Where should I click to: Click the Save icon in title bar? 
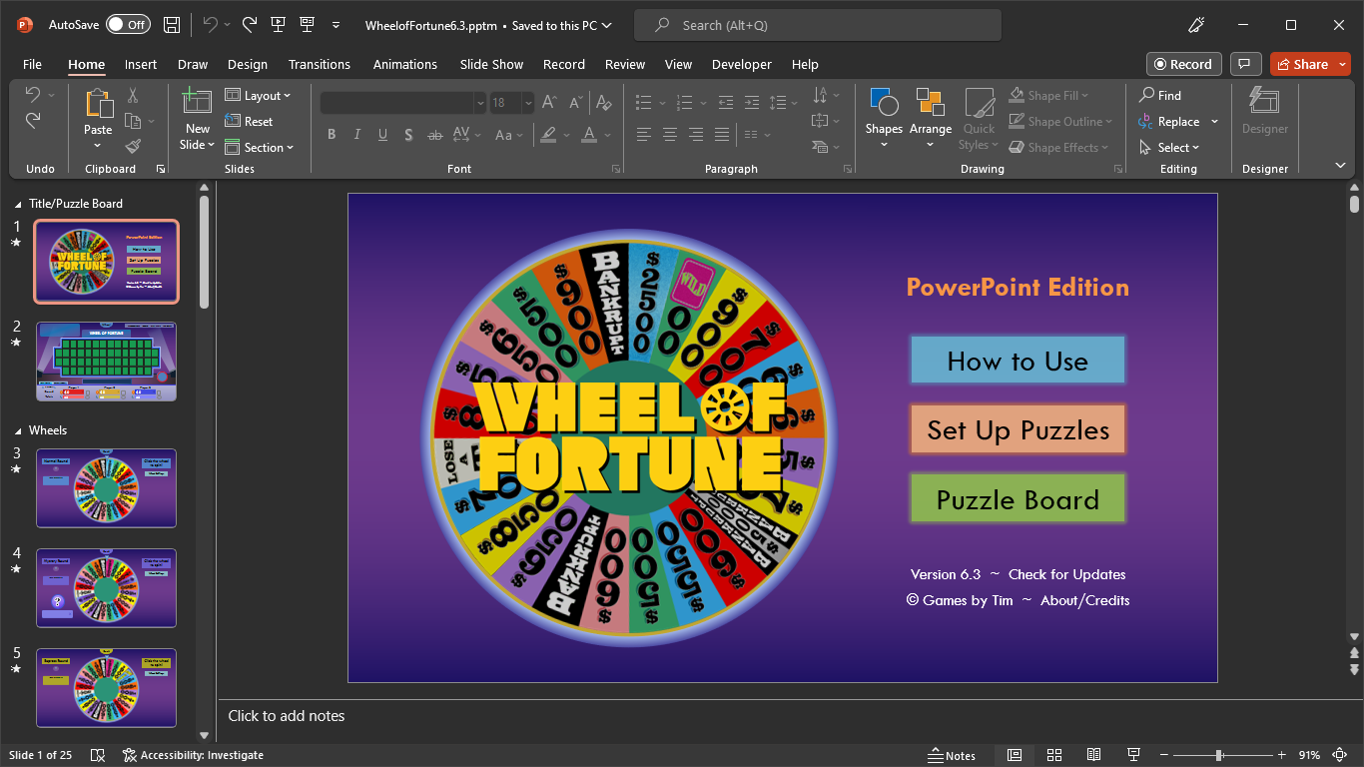[x=172, y=25]
